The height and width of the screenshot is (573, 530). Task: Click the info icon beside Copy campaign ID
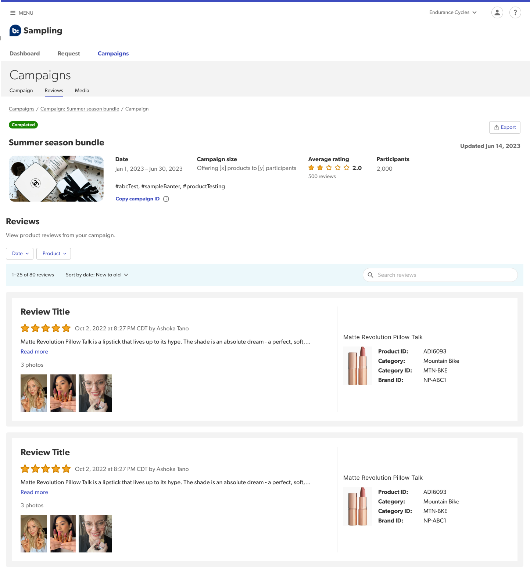166,199
